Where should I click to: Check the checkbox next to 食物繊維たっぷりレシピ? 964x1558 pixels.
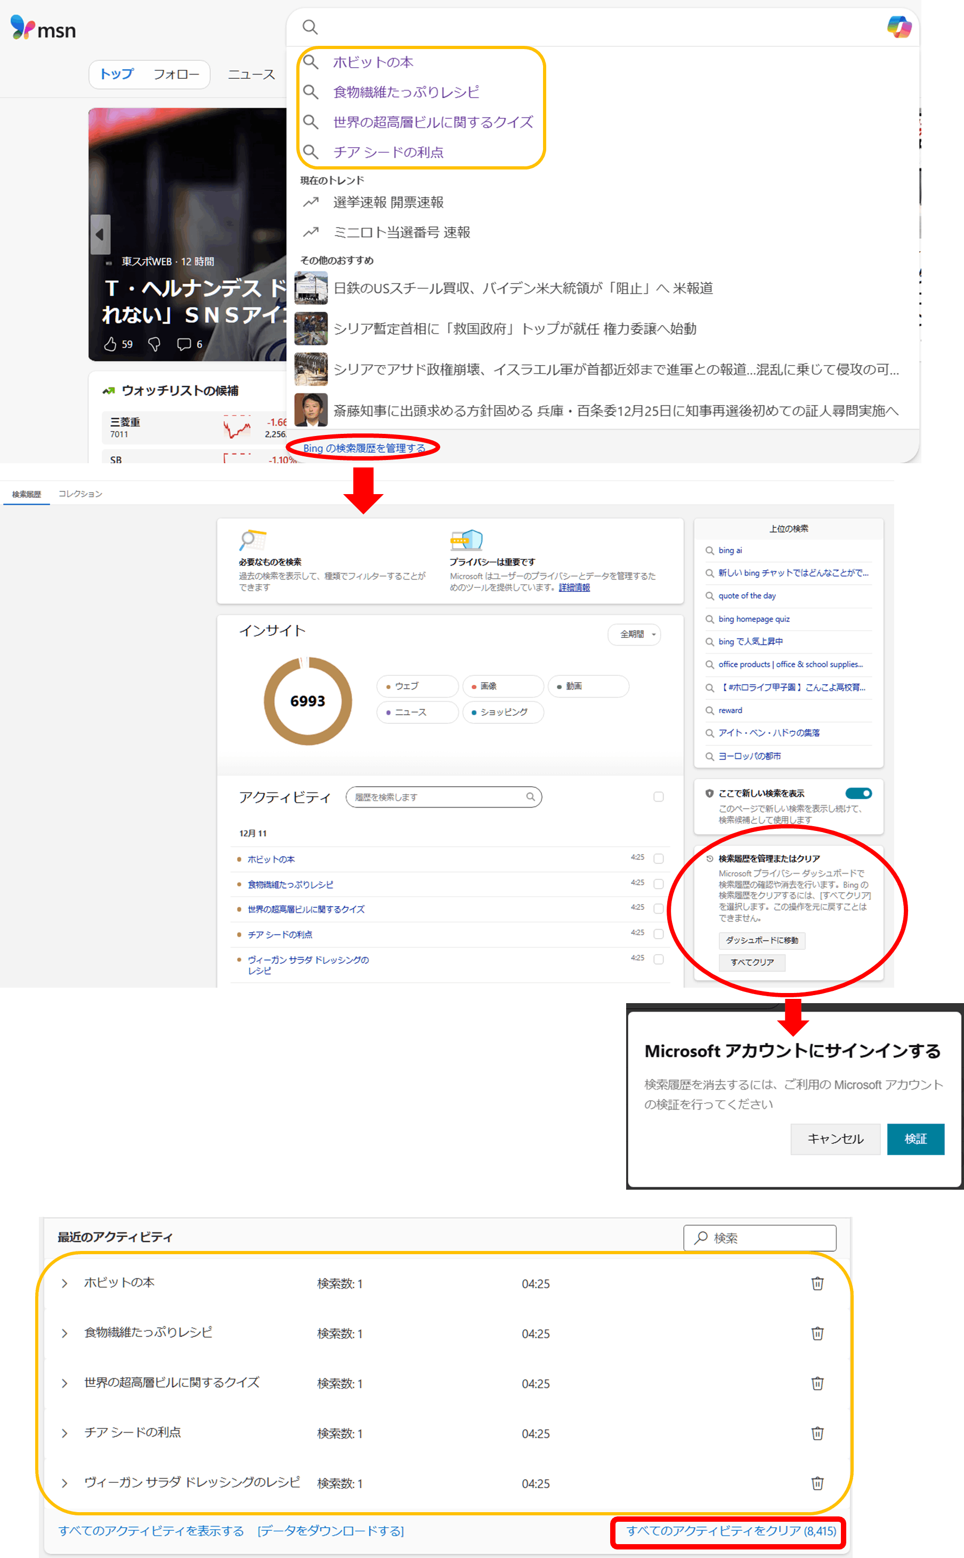pos(659,884)
